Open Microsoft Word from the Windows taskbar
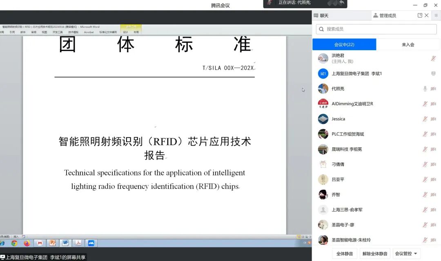 coord(65,243)
